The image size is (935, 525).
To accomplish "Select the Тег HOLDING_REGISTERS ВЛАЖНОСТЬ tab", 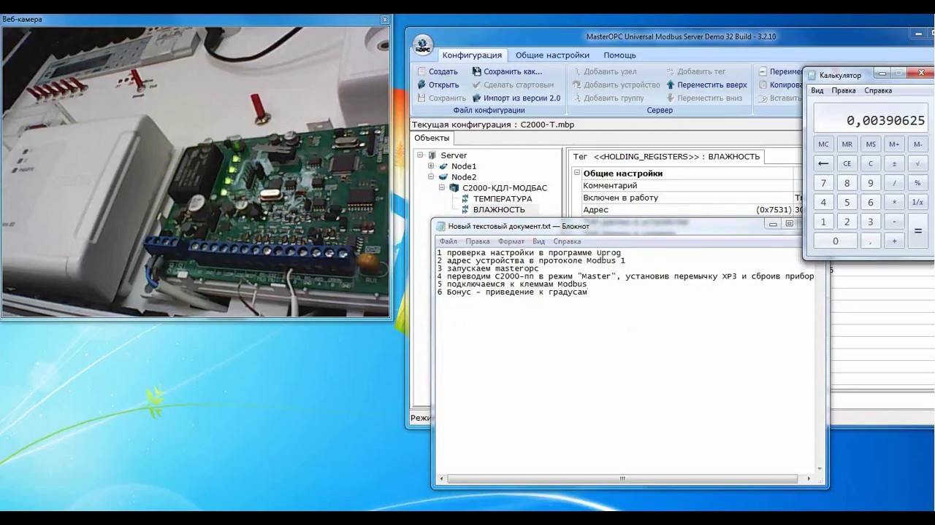I will point(666,157).
